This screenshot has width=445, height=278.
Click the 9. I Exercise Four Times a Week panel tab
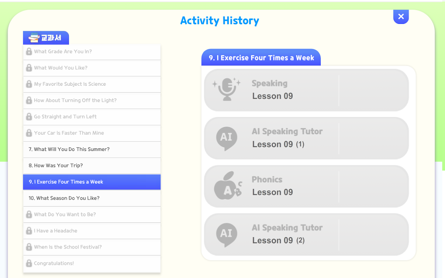pos(261,58)
